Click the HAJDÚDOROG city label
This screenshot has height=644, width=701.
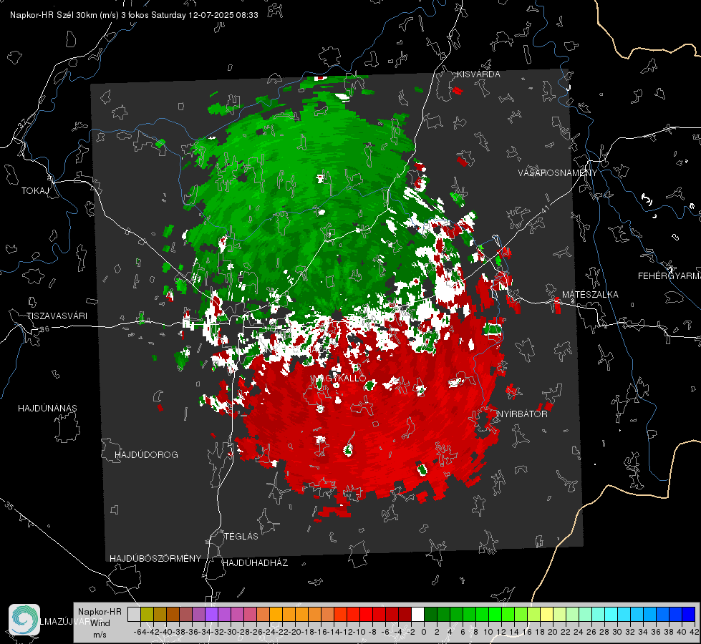click(x=146, y=454)
